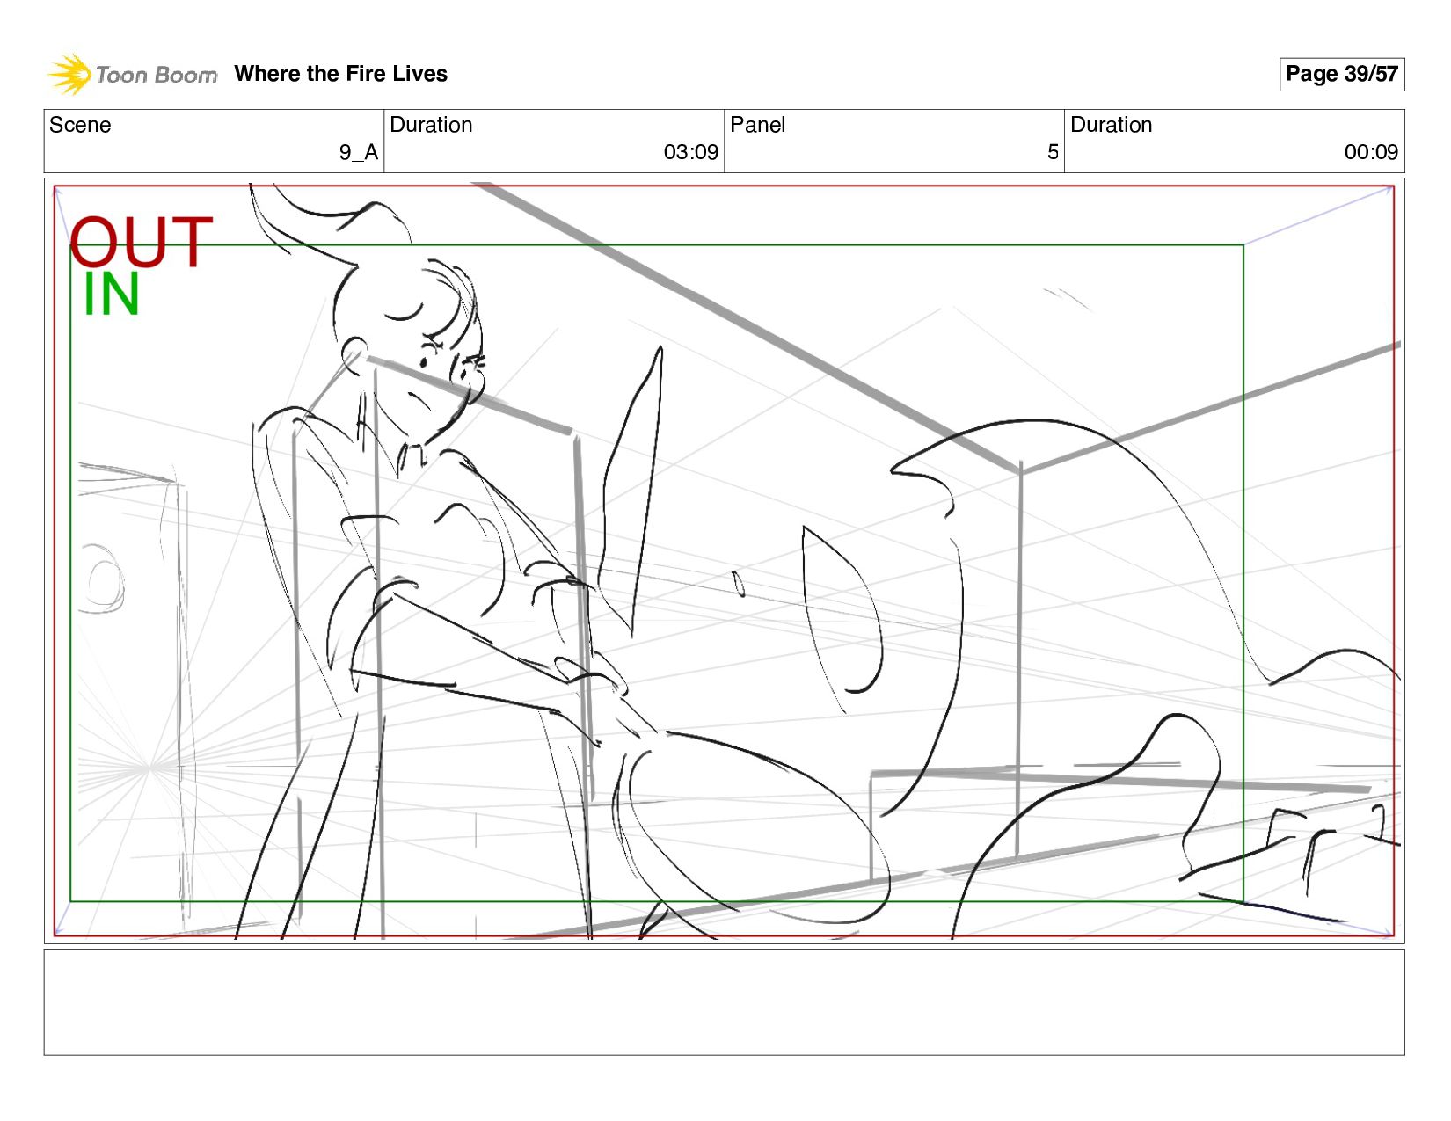Click the 'Scene' header label
This screenshot has height=1121, width=1451.
(x=80, y=125)
